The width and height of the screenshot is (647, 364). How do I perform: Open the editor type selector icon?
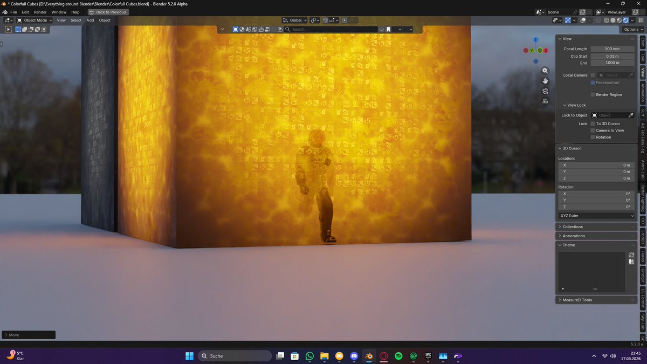pyautogui.click(x=9, y=20)
